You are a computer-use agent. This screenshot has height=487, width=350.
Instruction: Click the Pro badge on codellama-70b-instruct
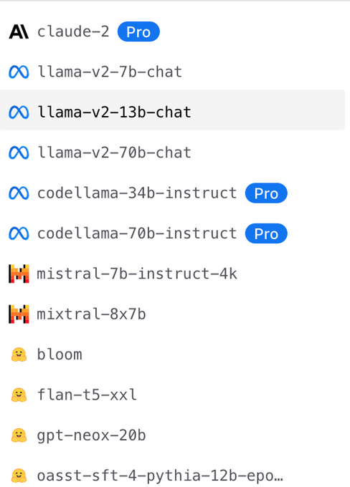(x=266, y=233)
